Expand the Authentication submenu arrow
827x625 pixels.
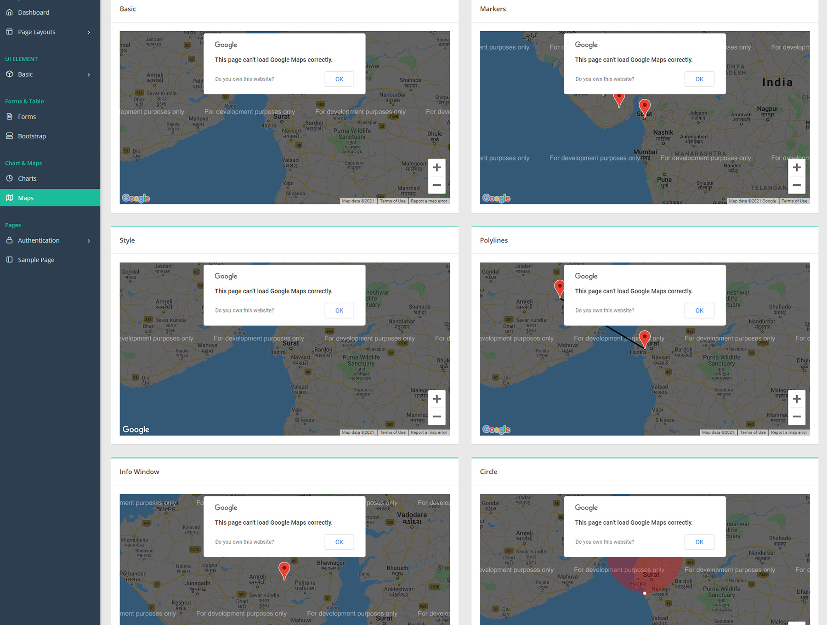[x=89, y=241]
